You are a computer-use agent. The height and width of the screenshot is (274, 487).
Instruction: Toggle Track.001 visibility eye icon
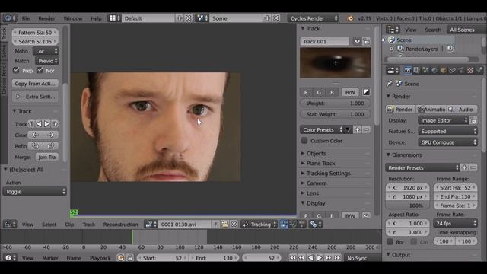coord(357,41)
